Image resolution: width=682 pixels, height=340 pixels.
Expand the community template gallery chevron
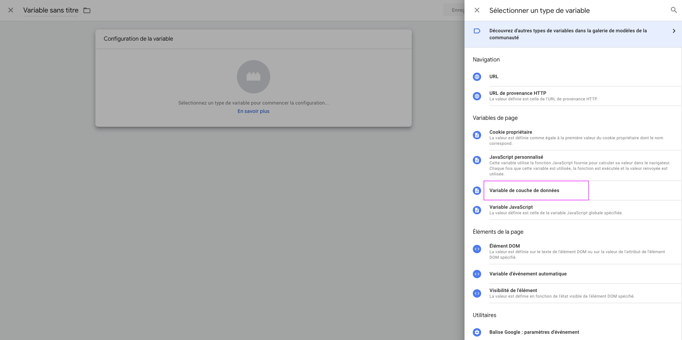[674, 31]
